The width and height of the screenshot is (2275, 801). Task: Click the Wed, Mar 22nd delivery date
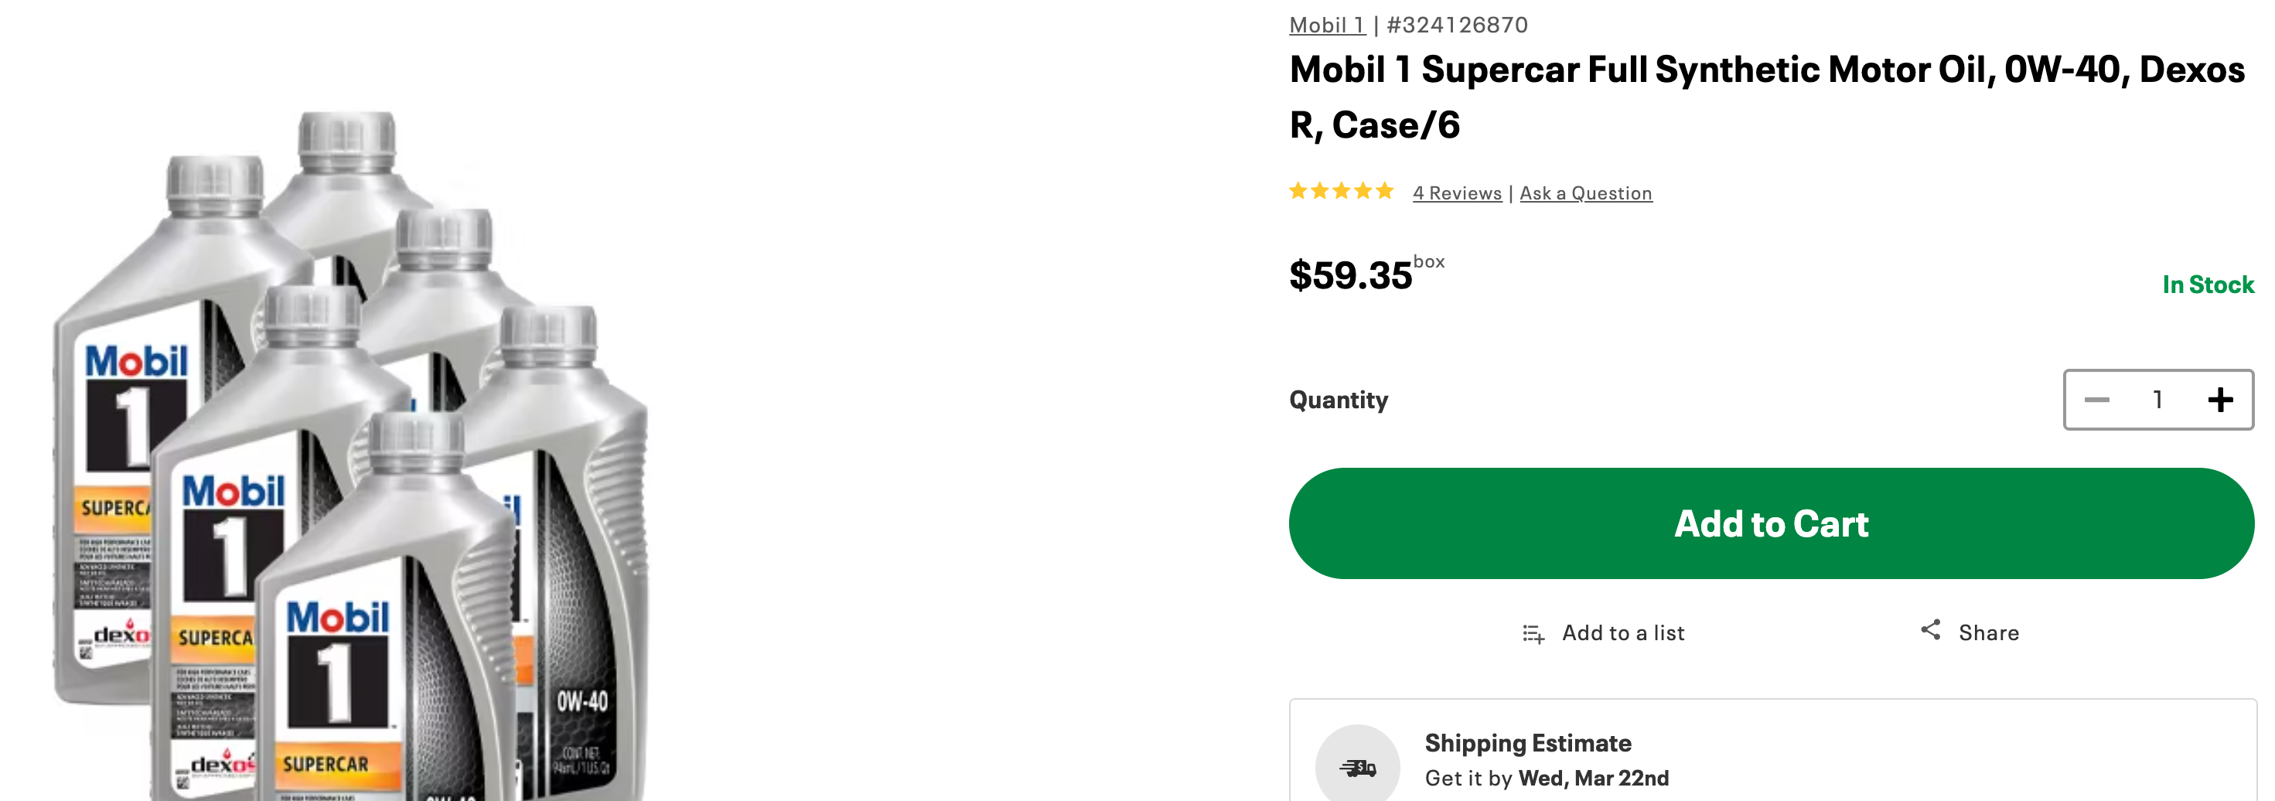point(1593,778)
